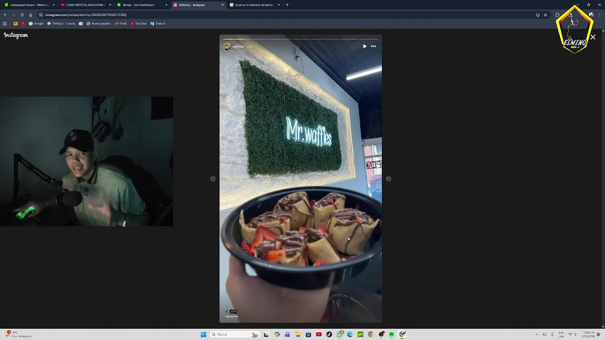Play the Instagram story
The image size is (605, 340).
click(364, 46)
